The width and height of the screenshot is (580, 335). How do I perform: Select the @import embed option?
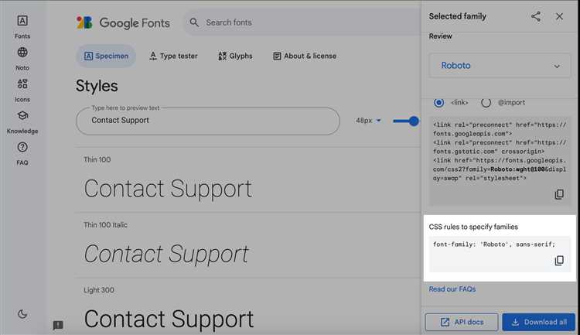coord(486,103)
